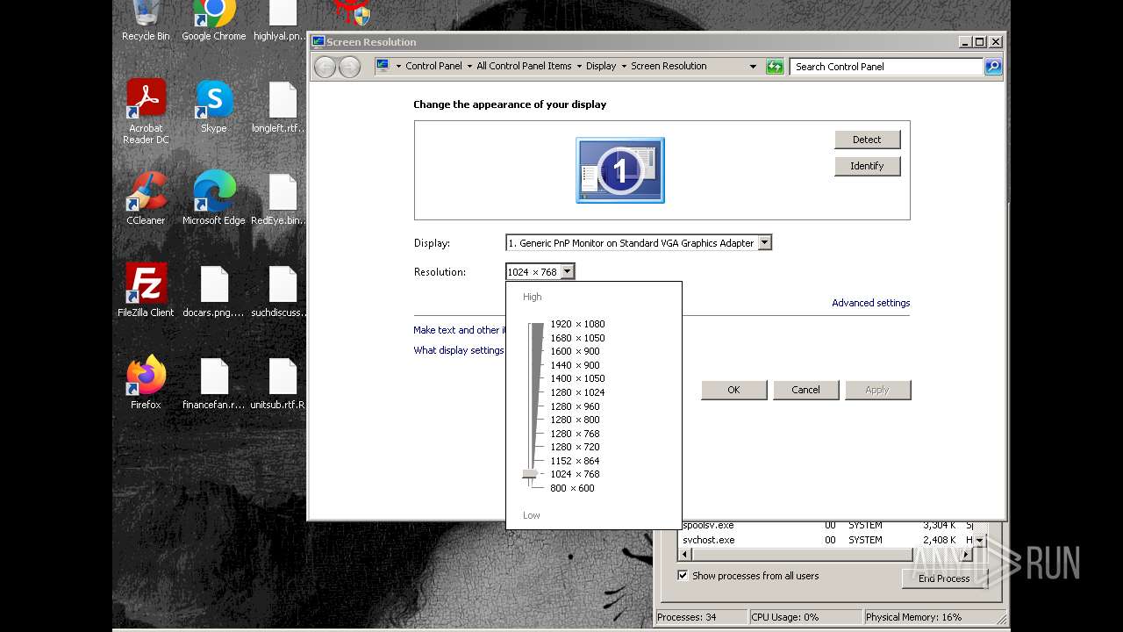Click the All Control Panel Items breadcrumb
Viewport: 1123px width, 632px height.
524,66
